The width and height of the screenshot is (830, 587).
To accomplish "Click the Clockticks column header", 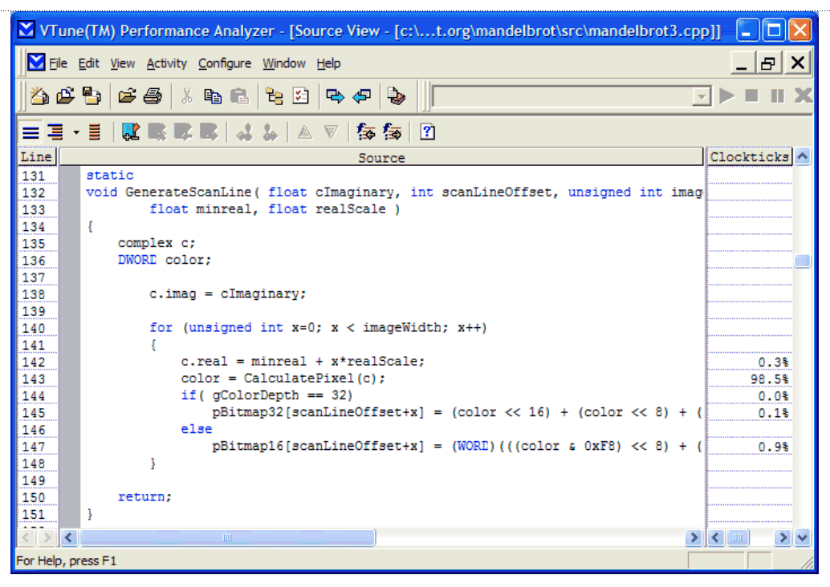I will pos(748,157).
